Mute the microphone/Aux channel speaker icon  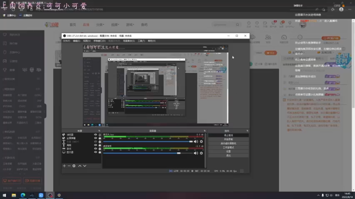196,142
